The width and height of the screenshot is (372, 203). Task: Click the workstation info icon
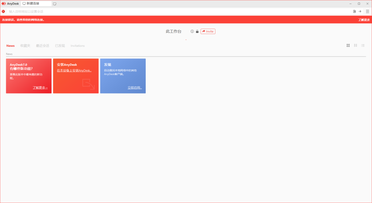click(x=192, y=31)
